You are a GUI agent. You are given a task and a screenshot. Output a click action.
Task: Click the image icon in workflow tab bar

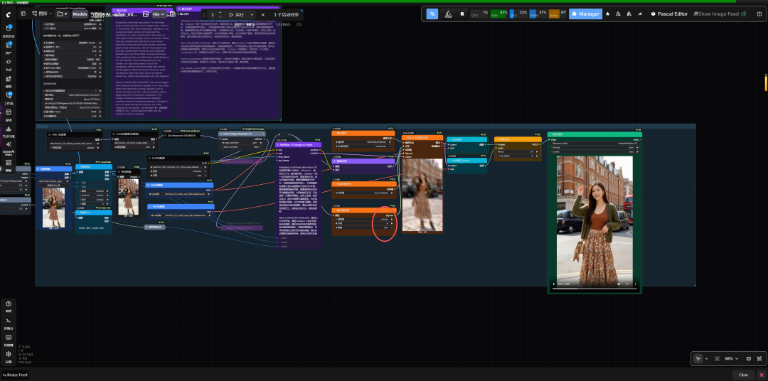146,14
